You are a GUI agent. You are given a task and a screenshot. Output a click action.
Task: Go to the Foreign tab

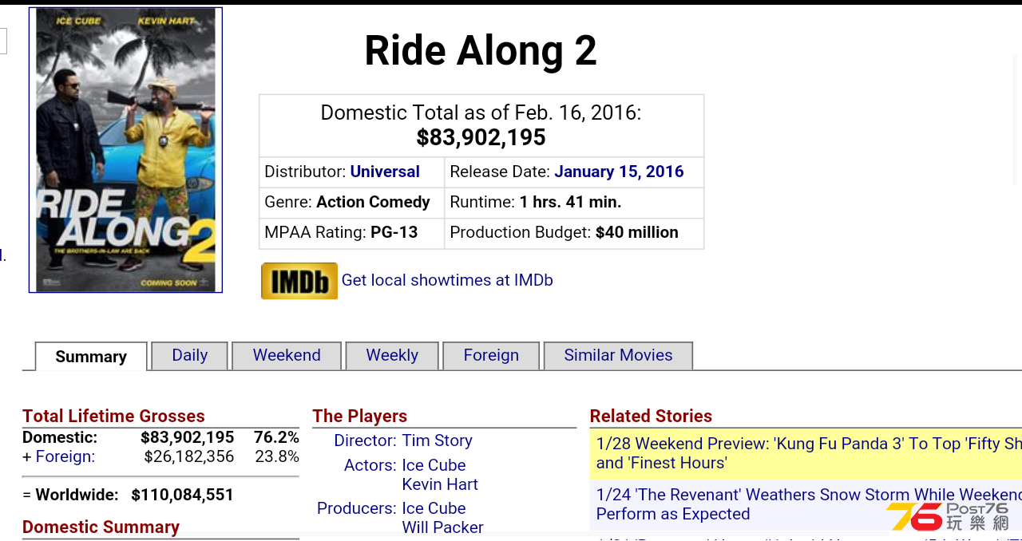pyautogui.click(x=491, y=356)
